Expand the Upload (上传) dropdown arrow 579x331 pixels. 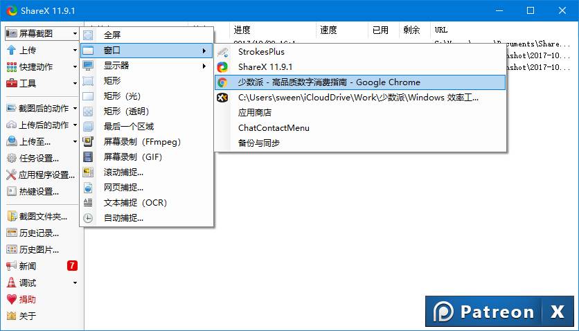pyautogui.click(x=75, y=50)
